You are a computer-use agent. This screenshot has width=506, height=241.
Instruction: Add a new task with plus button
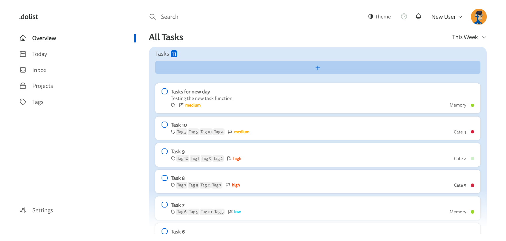tap(318, 68)
